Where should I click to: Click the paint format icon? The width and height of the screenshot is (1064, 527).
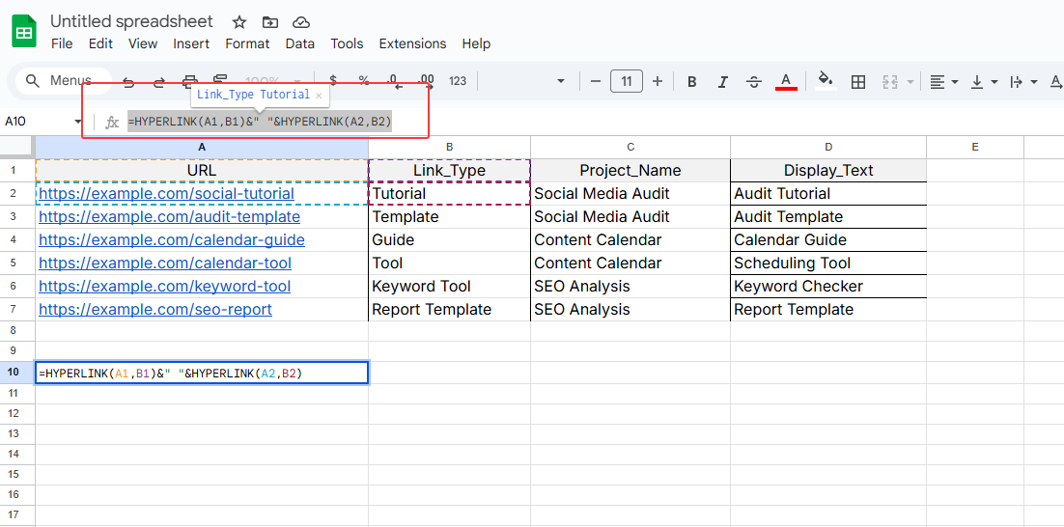pos(220,81)
